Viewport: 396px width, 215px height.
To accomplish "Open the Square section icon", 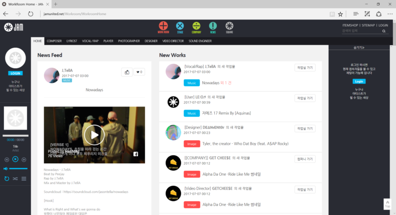I will pos(229,27).
